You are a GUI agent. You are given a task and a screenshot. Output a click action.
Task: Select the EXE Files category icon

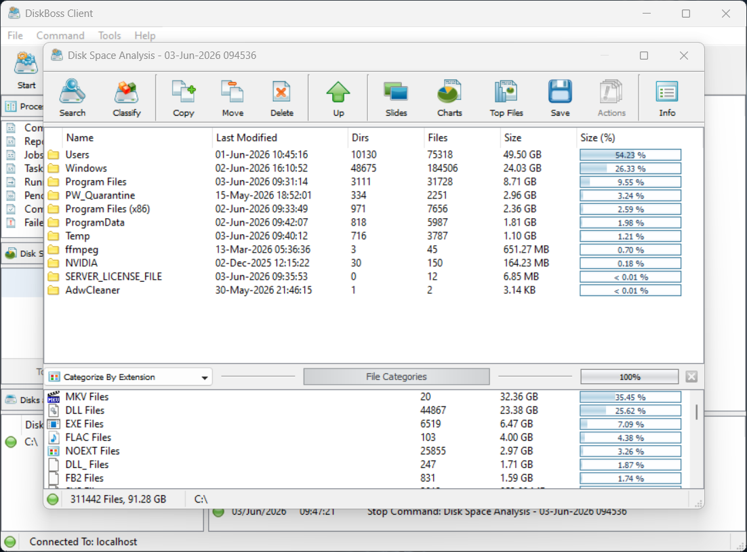click(54, 424)
